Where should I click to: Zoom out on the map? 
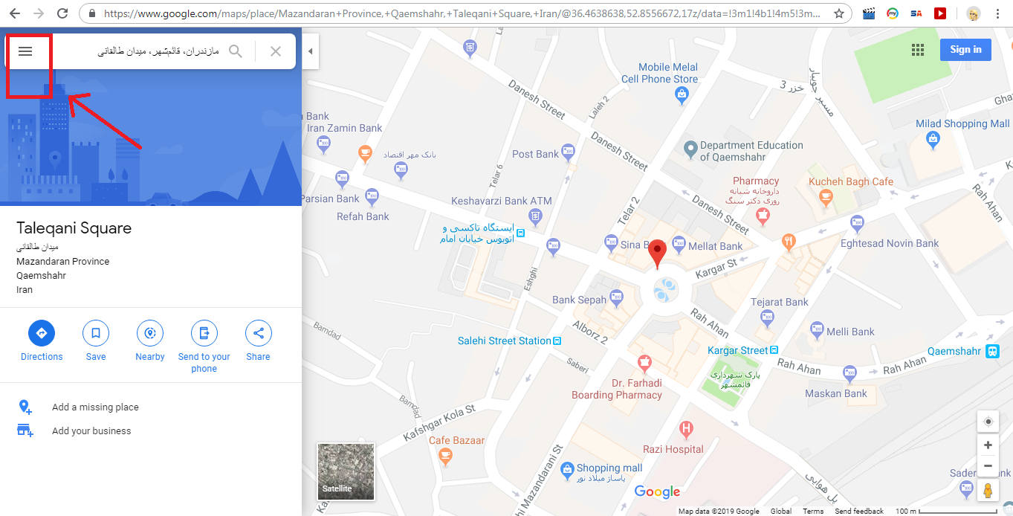click(x=988, y=466)
